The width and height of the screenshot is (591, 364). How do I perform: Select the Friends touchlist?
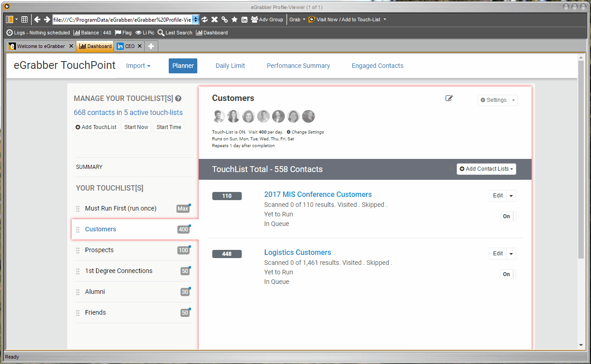click(x=95, y=312)
